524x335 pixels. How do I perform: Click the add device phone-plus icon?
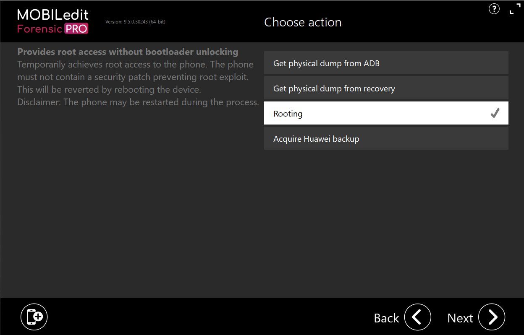pyautogui.click(x=34, y=317)
